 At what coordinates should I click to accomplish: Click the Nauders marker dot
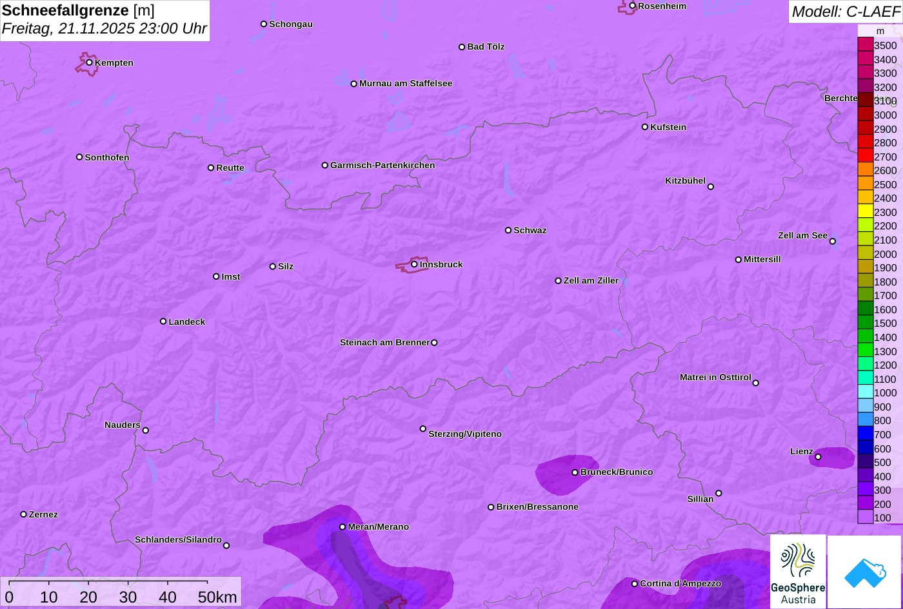pyautogui.click(x=145, y=430)
